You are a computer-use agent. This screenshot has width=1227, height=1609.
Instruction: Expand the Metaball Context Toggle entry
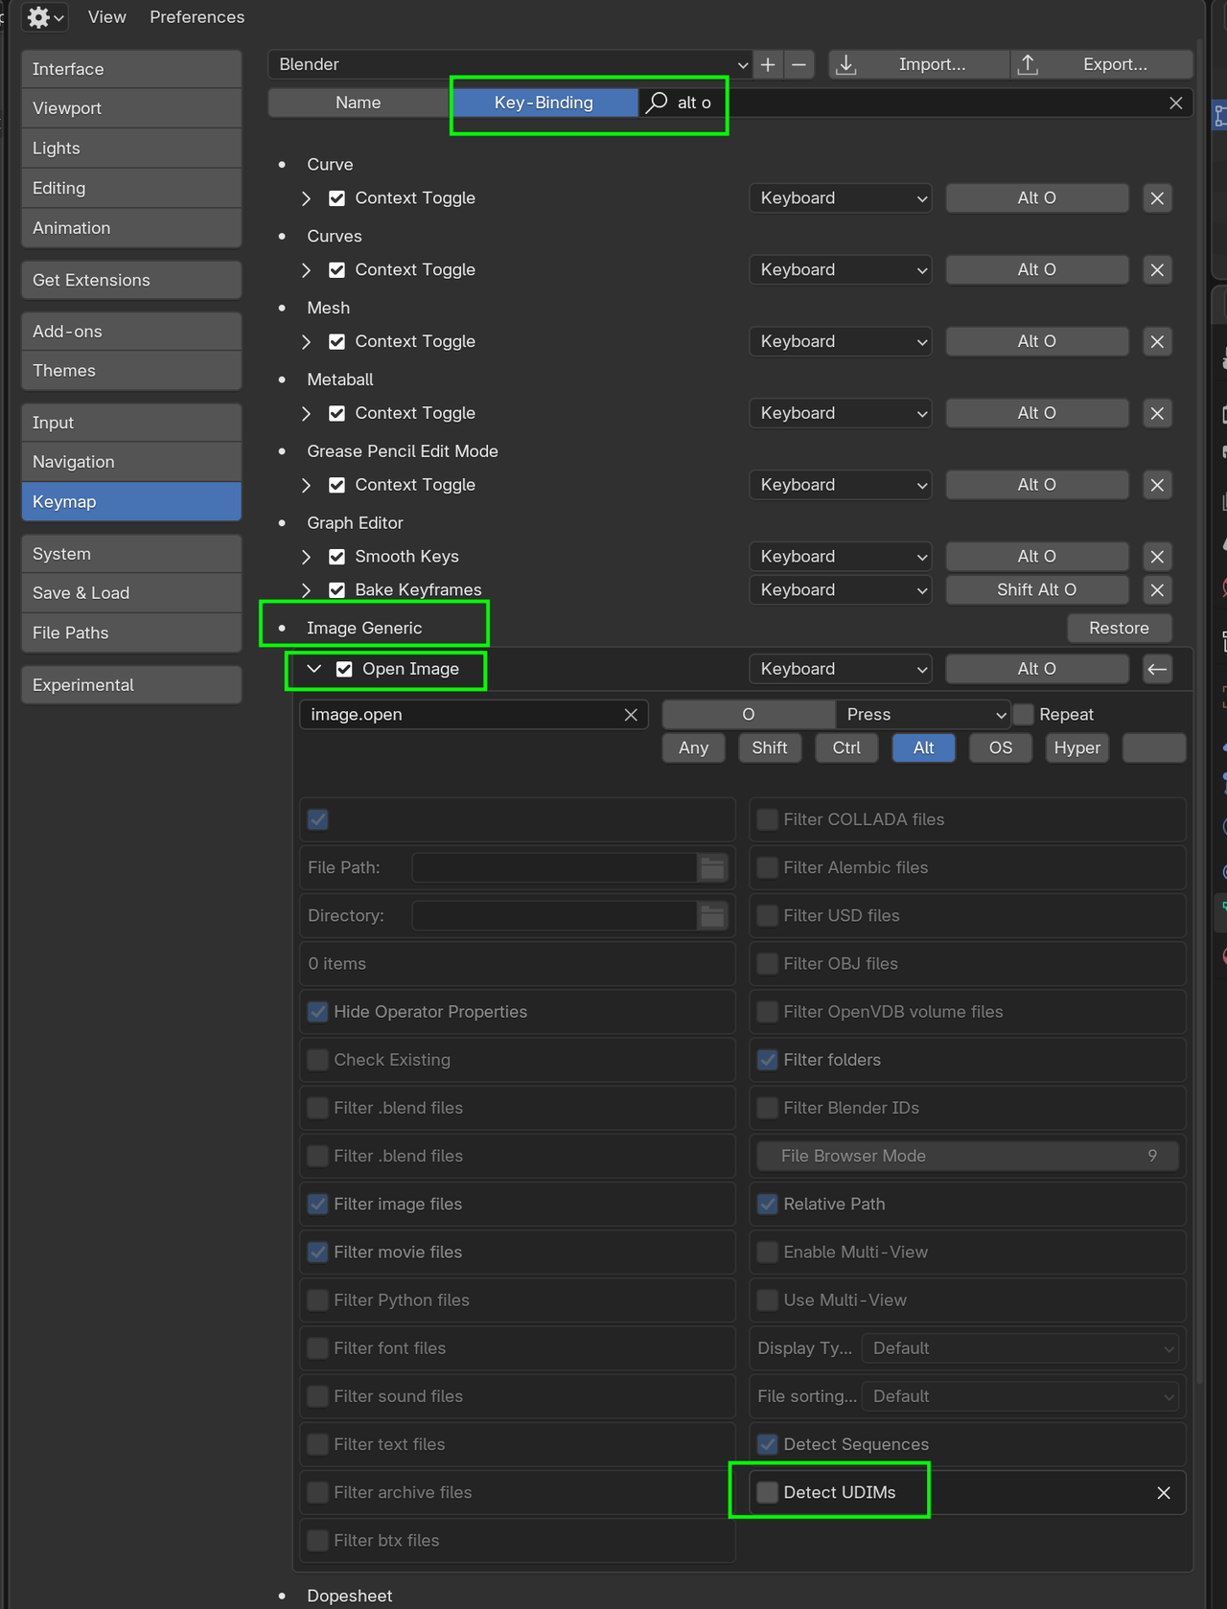click(x=306, y=413)
